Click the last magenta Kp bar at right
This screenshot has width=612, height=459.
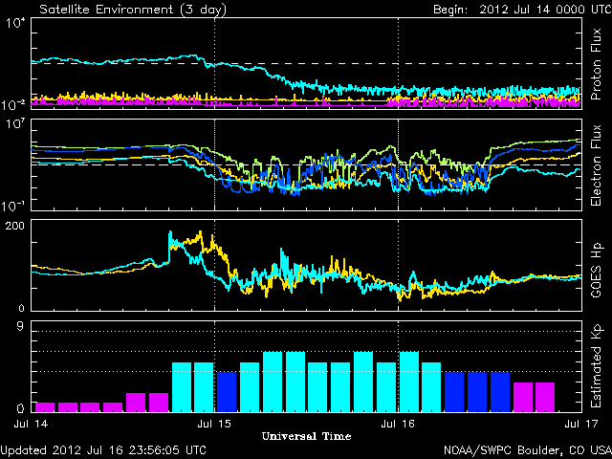[545, 396]
